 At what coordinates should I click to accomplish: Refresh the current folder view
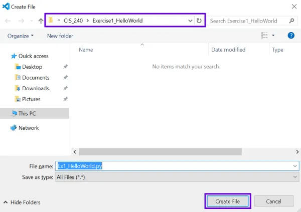pos(199,21)
